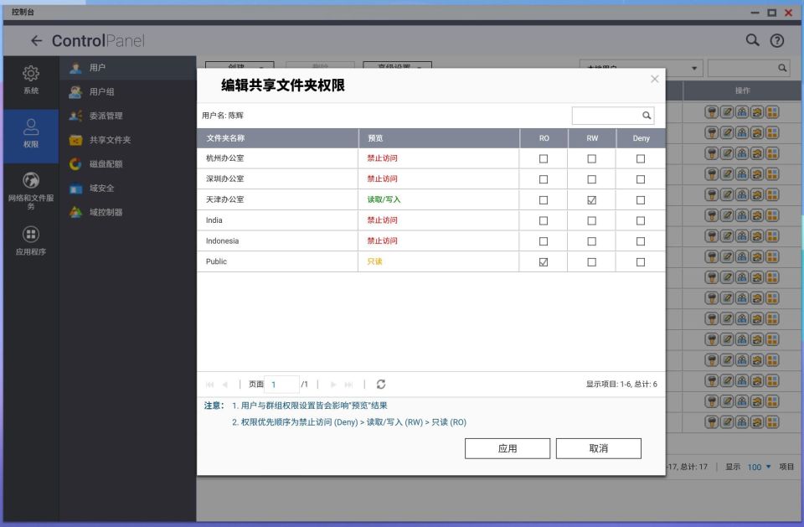Open the 显示 100 items dropdown

click(760, 467)
